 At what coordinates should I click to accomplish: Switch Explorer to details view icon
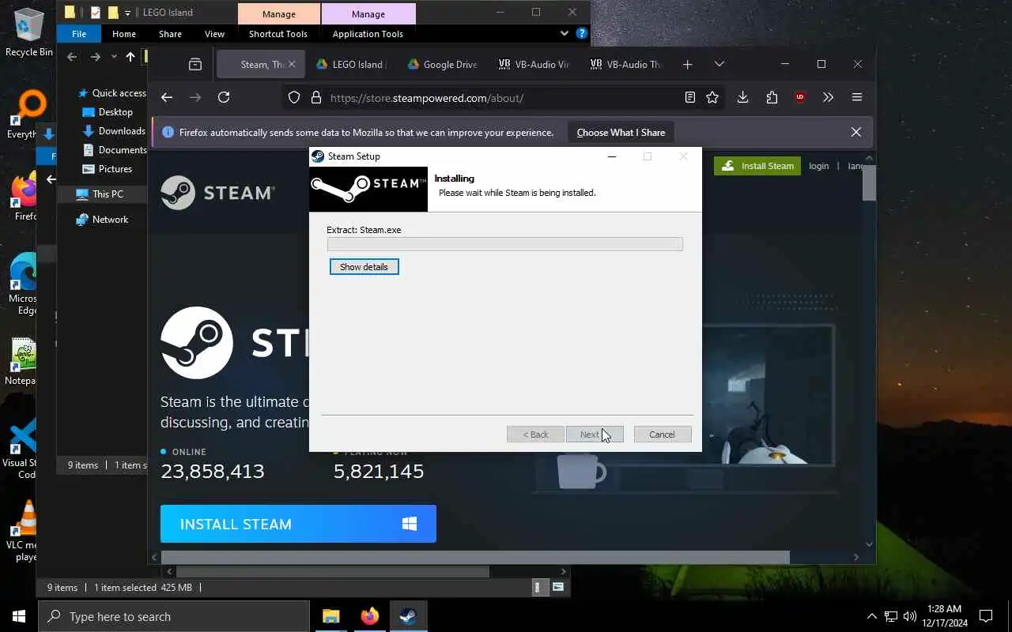(x=538, y=587)
